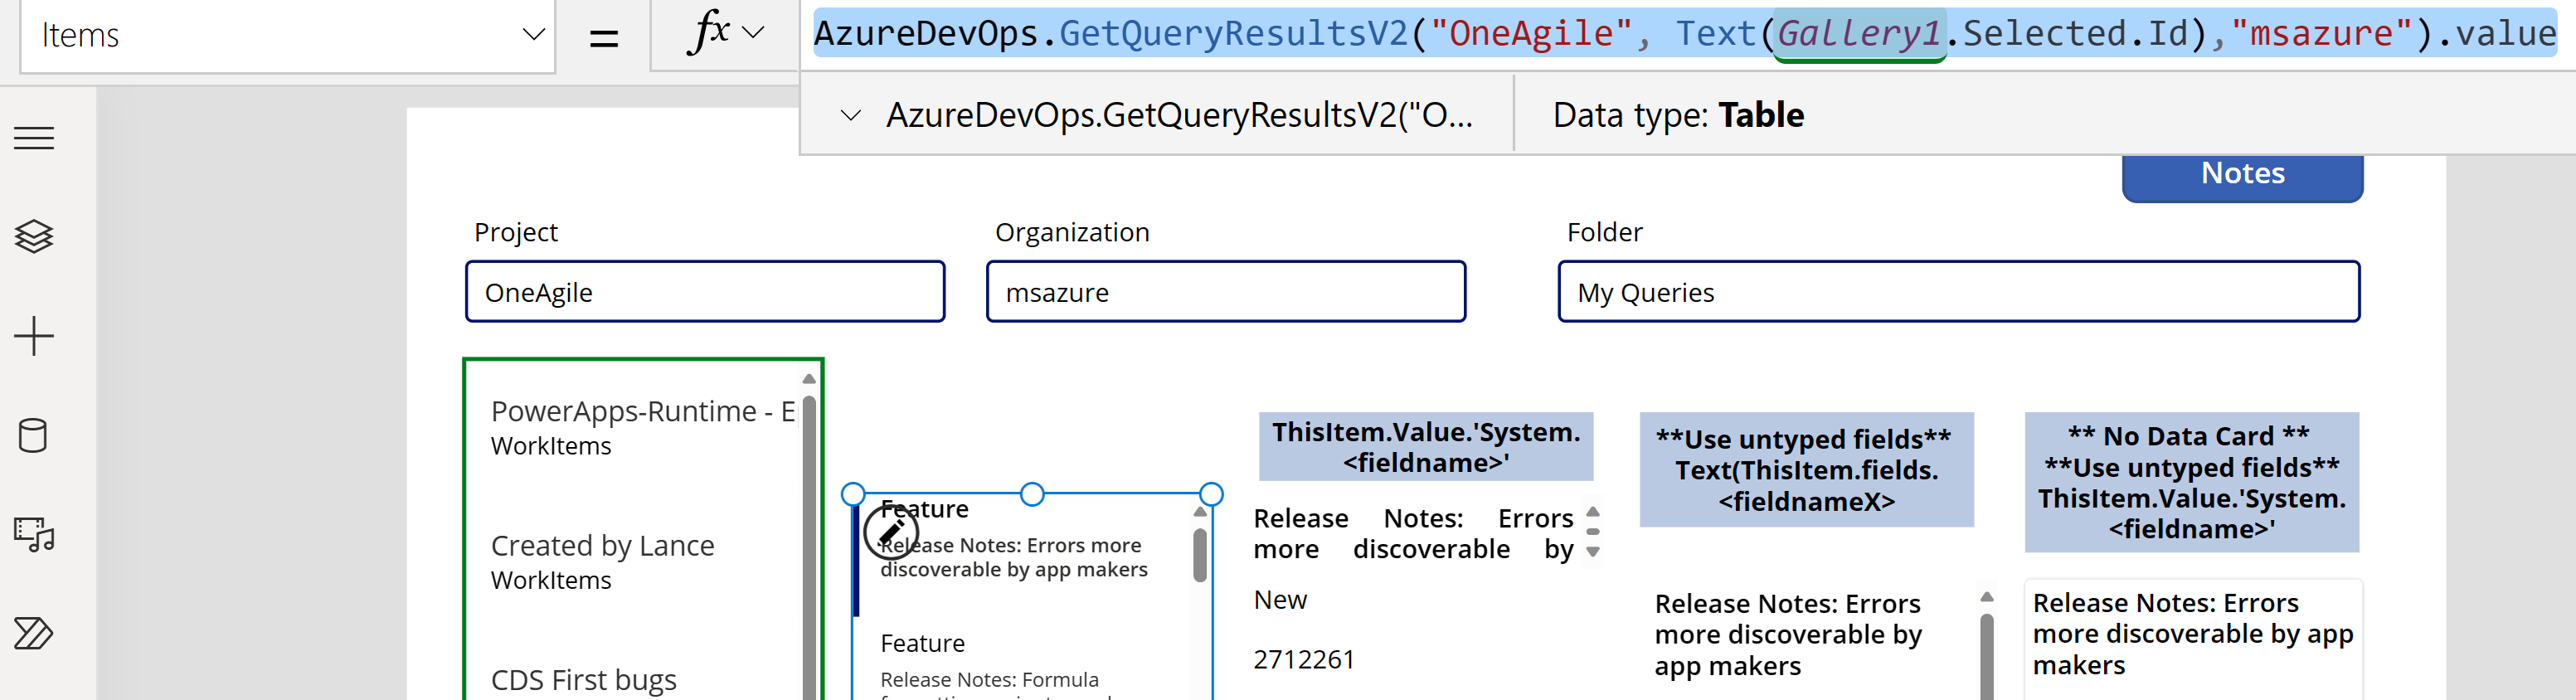
Task: Expand the fx formula options chevron
Action: click(x=754, y=32)
